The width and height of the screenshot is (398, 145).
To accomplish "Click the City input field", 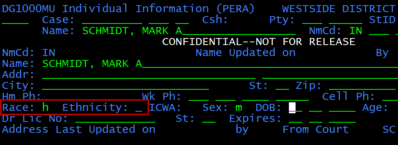I will tap(125, 86).
